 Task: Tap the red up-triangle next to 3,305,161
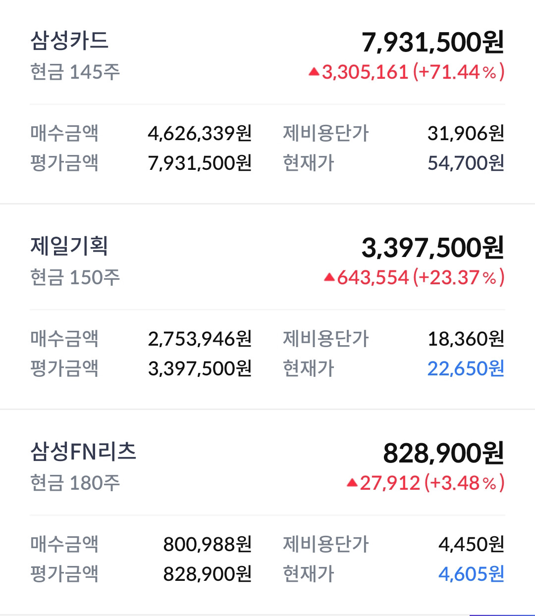[314, 72]
